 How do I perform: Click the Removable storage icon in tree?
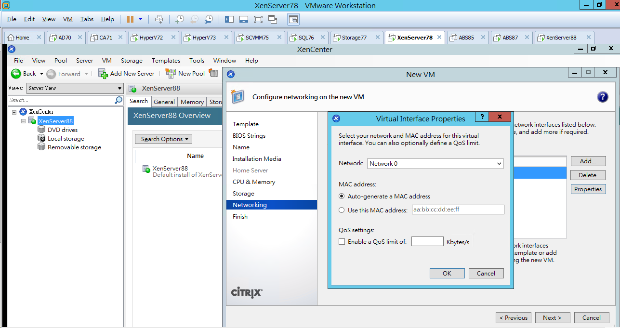pos(41,147)
